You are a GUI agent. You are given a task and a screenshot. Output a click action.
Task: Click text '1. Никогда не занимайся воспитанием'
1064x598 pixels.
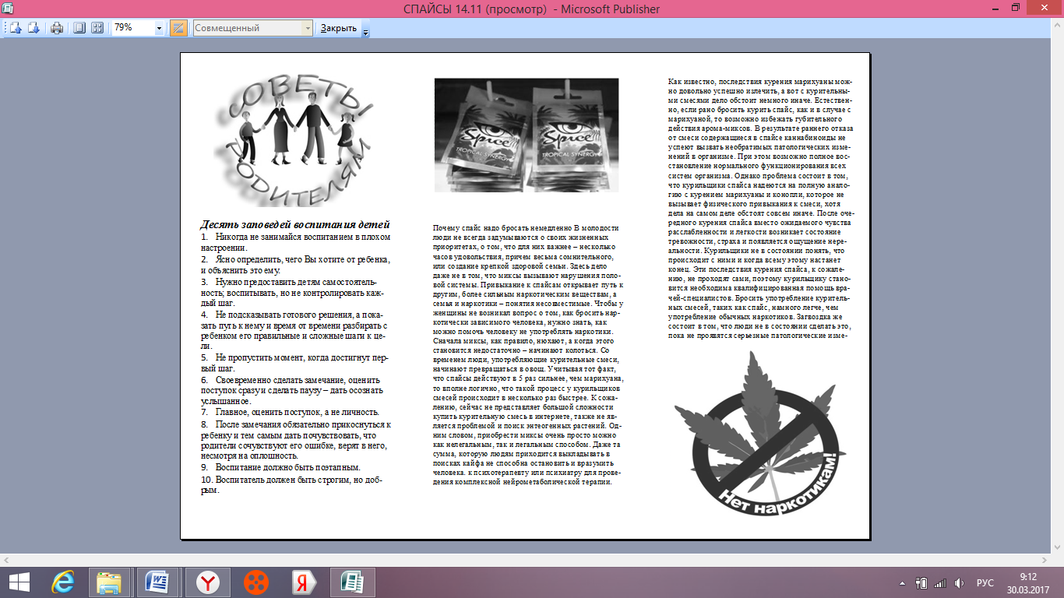click(295, 236)
